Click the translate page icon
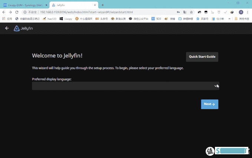This screenshot has height=158, width=252. 185,12
